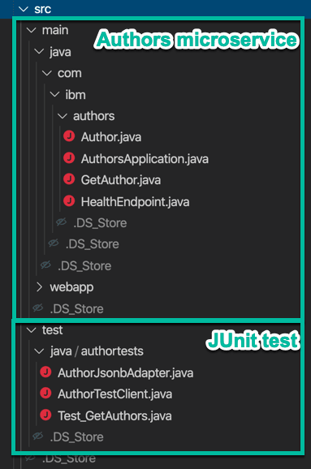Select .DS_Store text directly below HealthEndpoint's parent java

coord(84,266)
